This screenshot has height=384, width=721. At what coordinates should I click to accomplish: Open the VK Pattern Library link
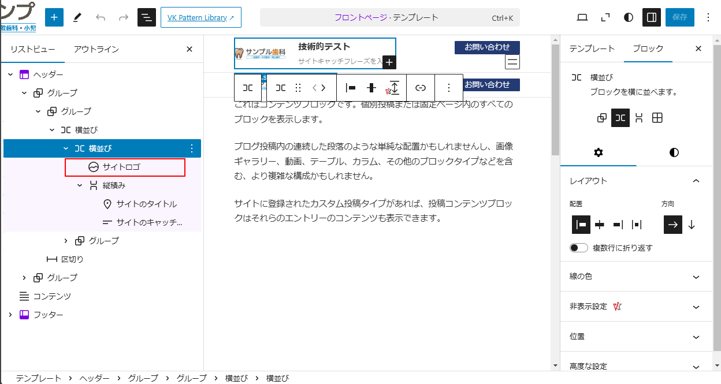pos(200,17)
